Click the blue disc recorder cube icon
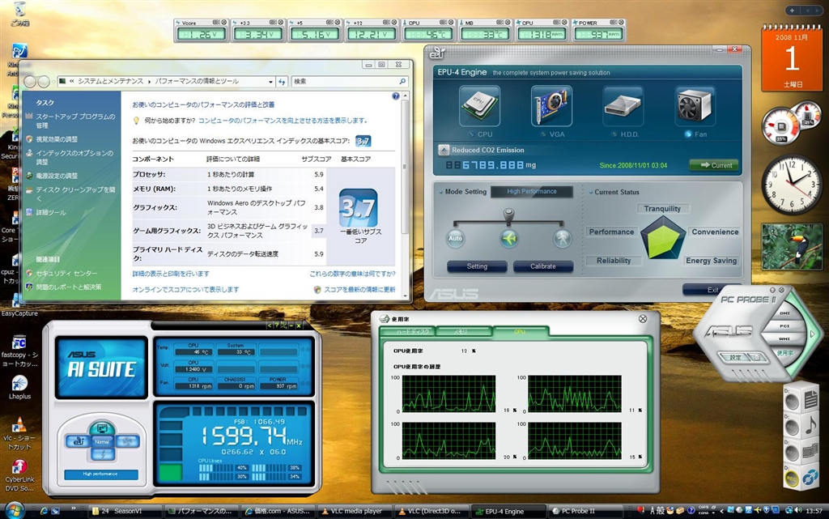 pyautogui.click(x=810, y=479)
